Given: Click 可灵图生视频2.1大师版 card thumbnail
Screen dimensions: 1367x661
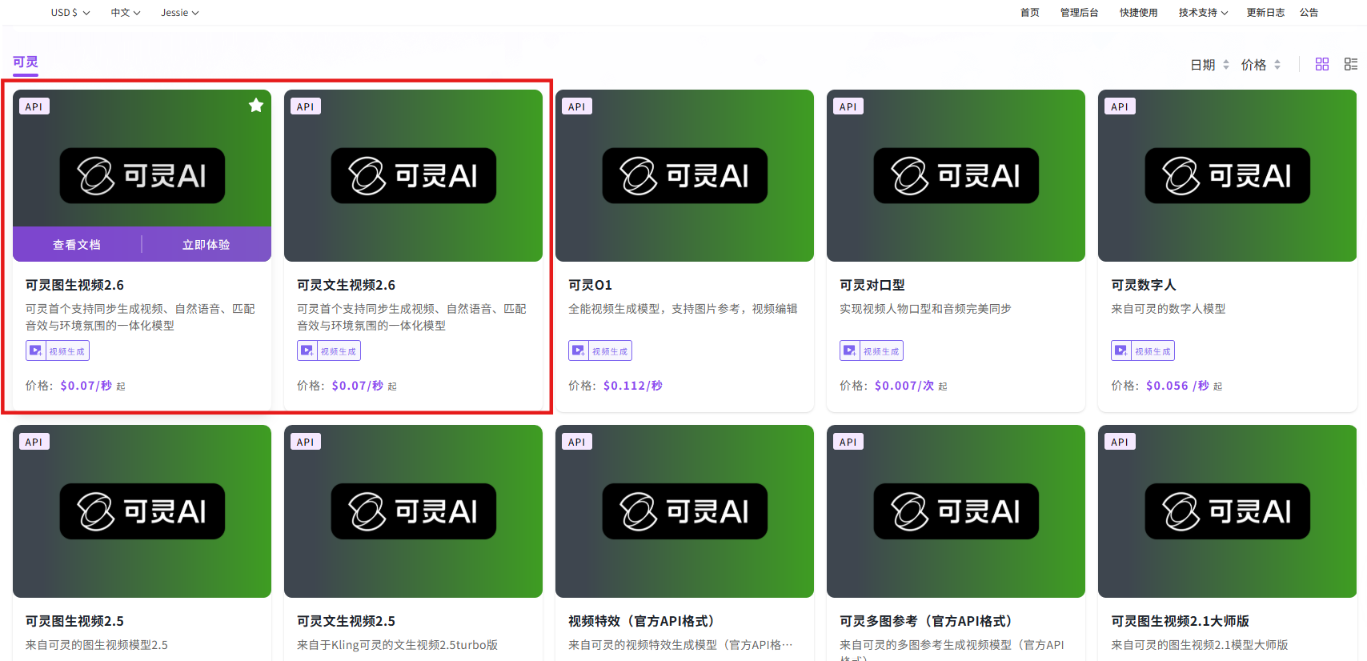Looking at the screenshot, I should (x=1227, y=511).
